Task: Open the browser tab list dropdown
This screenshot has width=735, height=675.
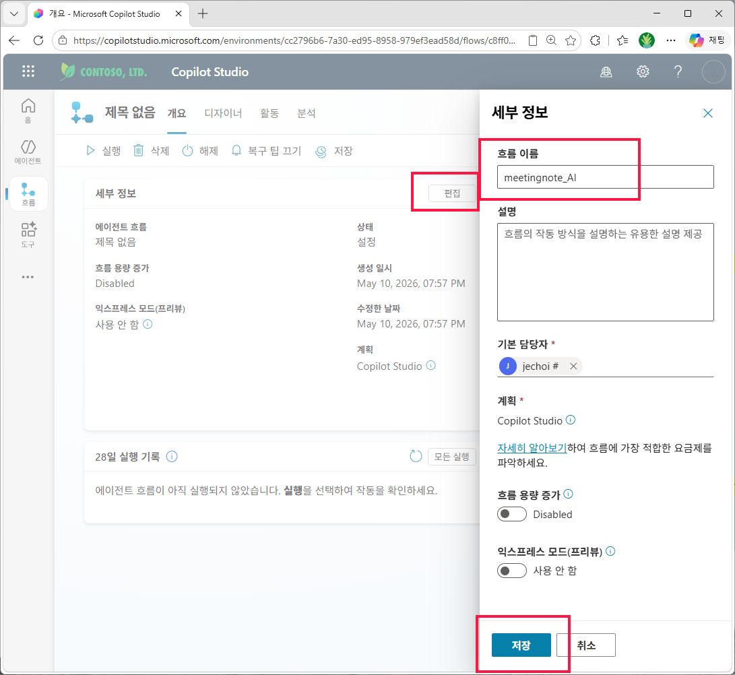Action: click(14, 13)
